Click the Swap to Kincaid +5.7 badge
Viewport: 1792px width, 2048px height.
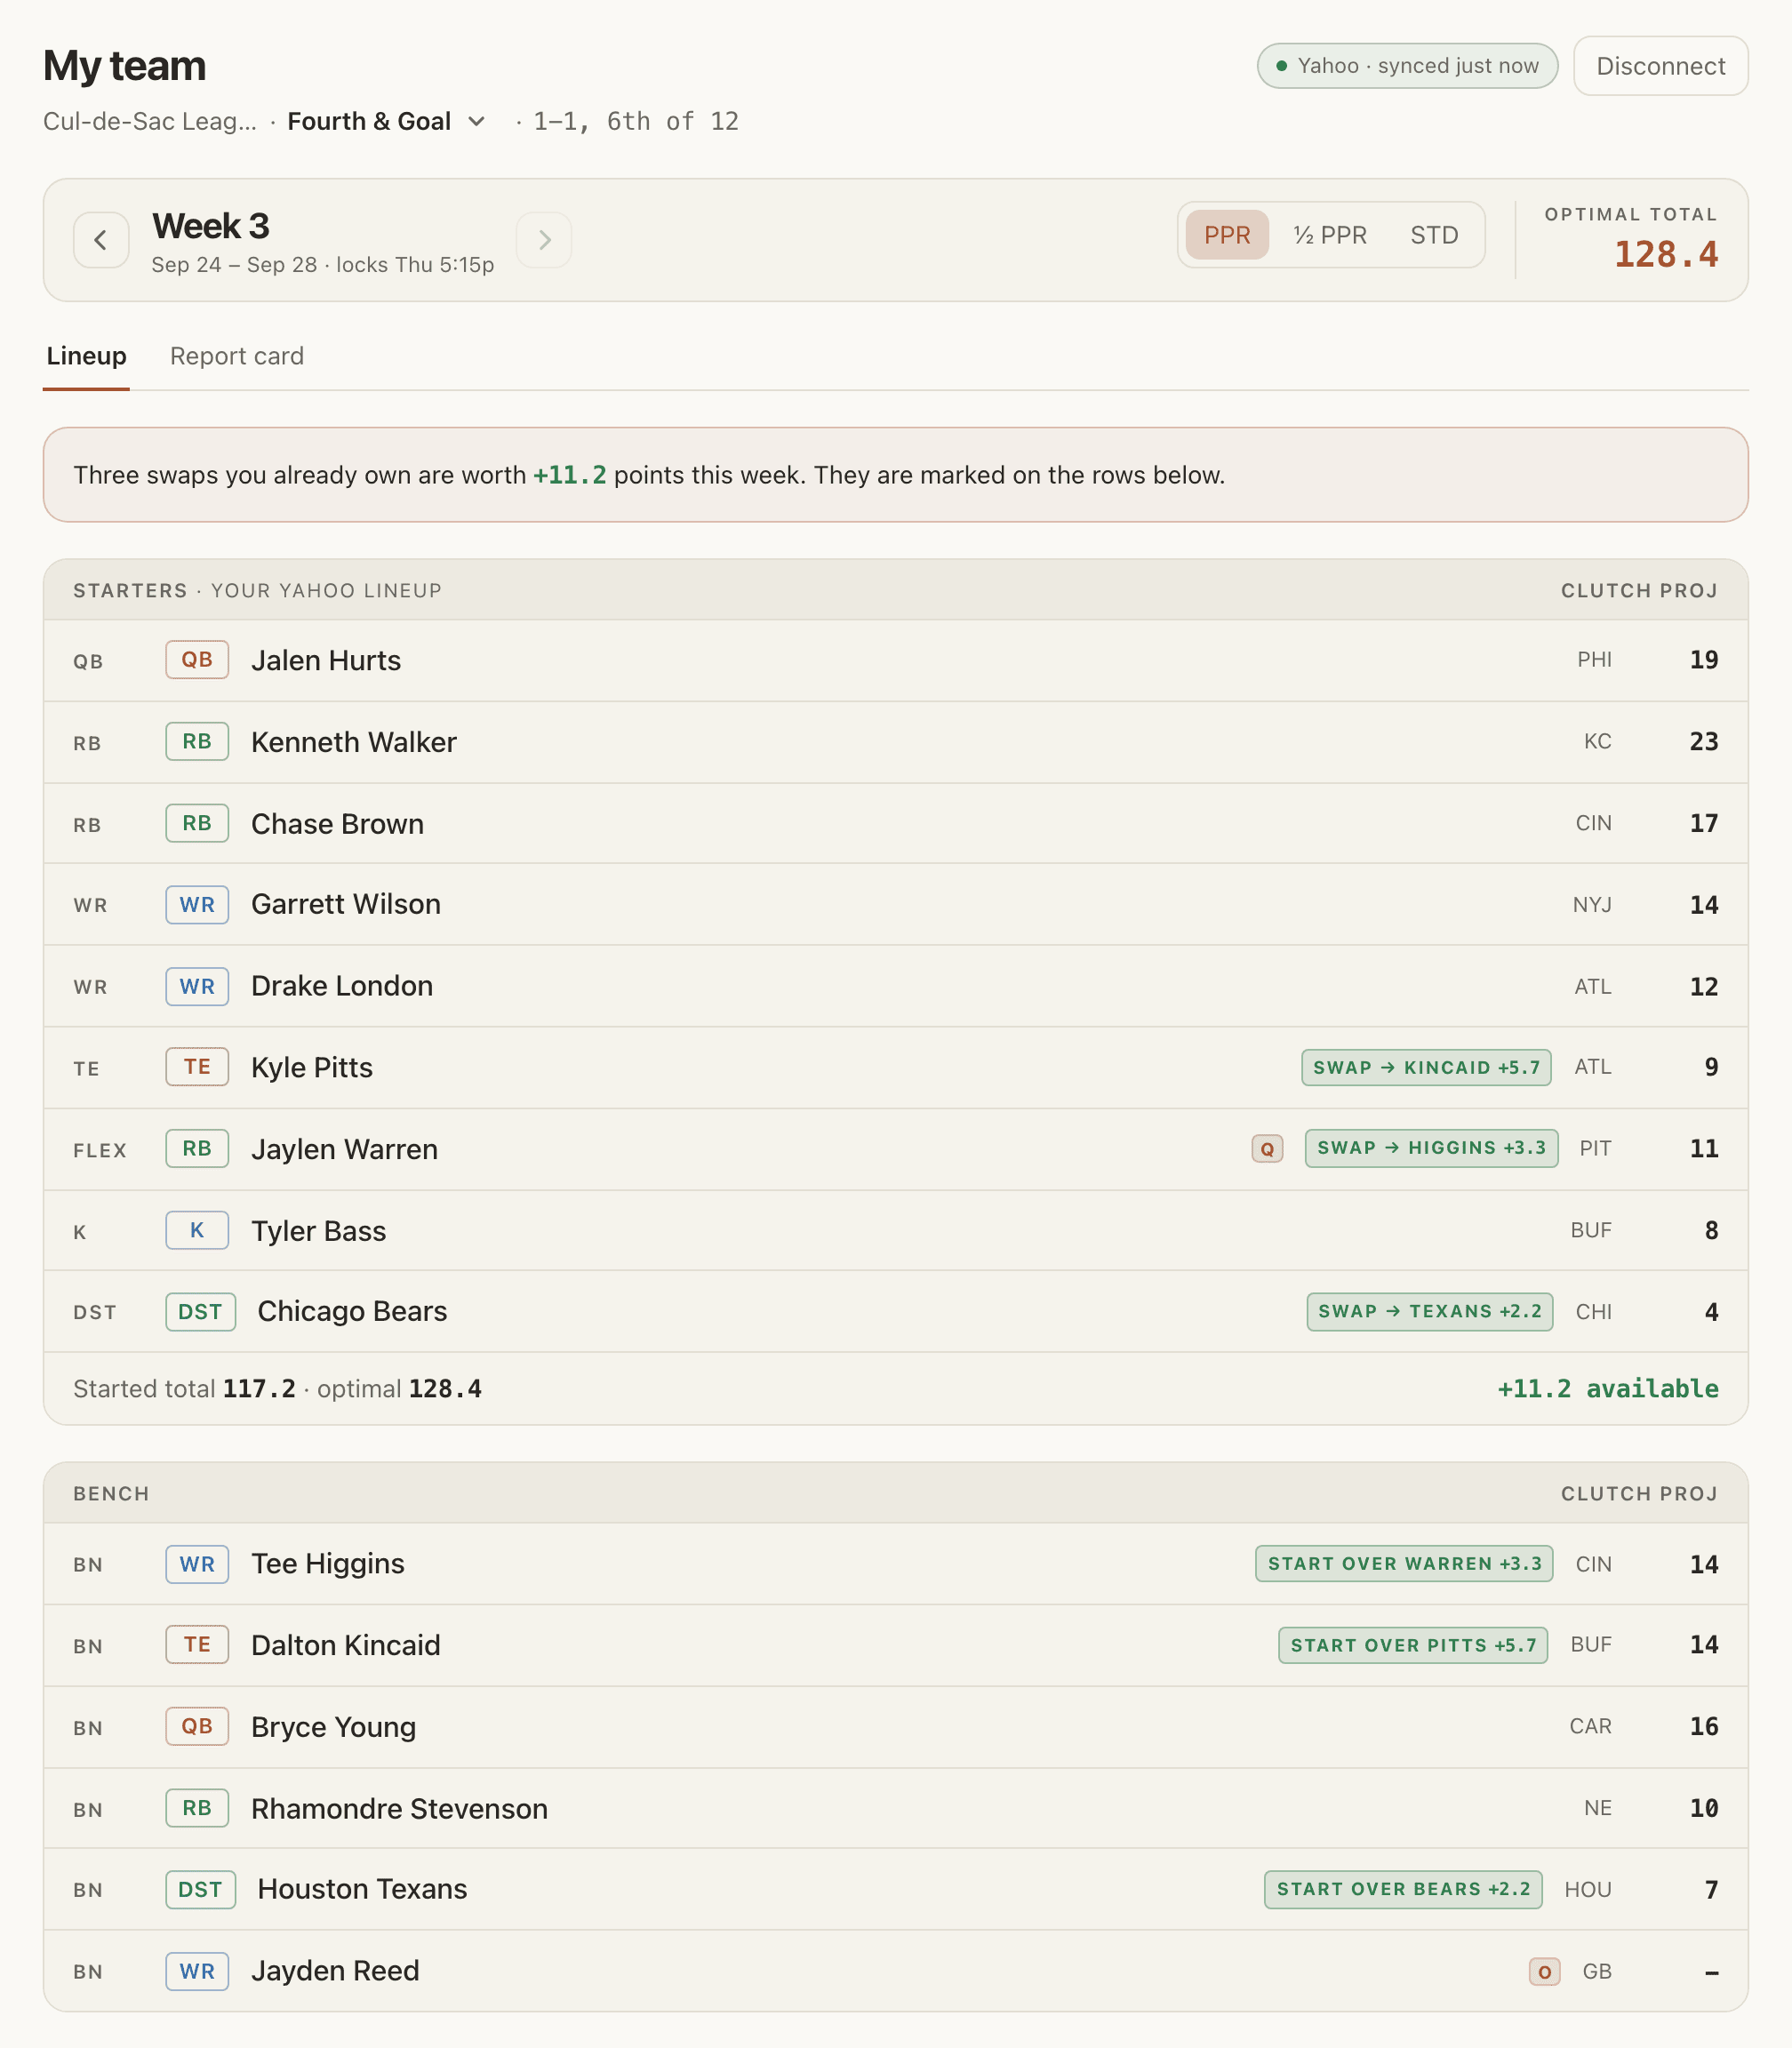[1426, 1067]
